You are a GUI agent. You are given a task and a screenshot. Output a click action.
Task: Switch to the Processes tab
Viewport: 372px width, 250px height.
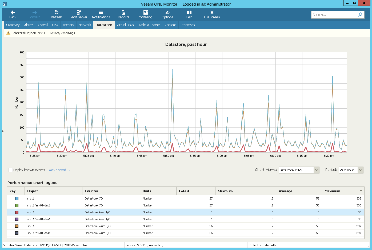pos(187,25)
